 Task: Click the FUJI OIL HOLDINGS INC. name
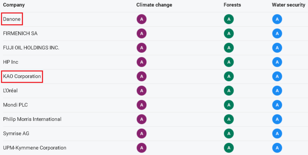coord(31,48)
